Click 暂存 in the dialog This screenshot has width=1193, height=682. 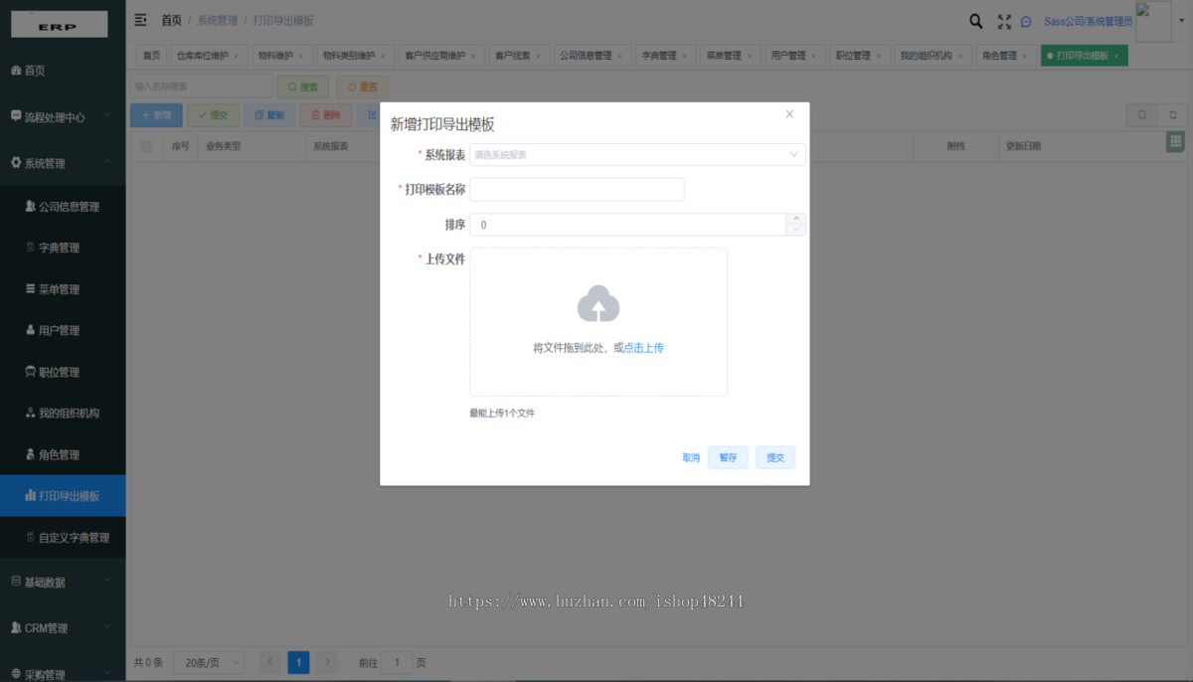click(x=728, y=457)
